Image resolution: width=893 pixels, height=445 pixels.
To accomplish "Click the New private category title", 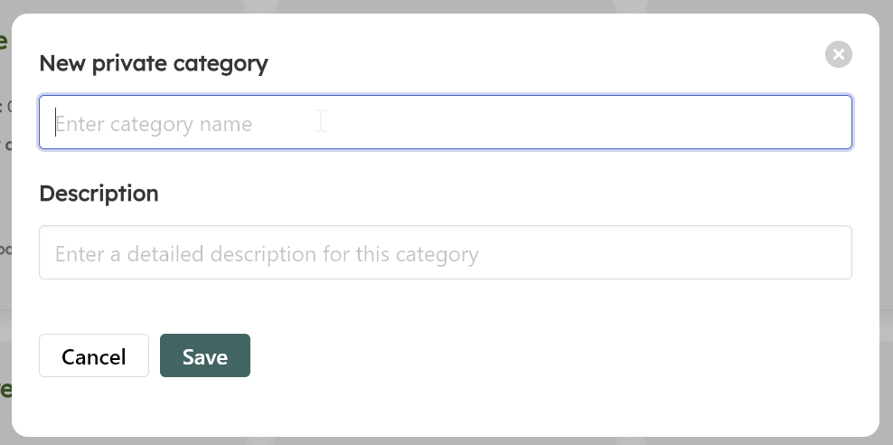I will click(x=154, y=63).
